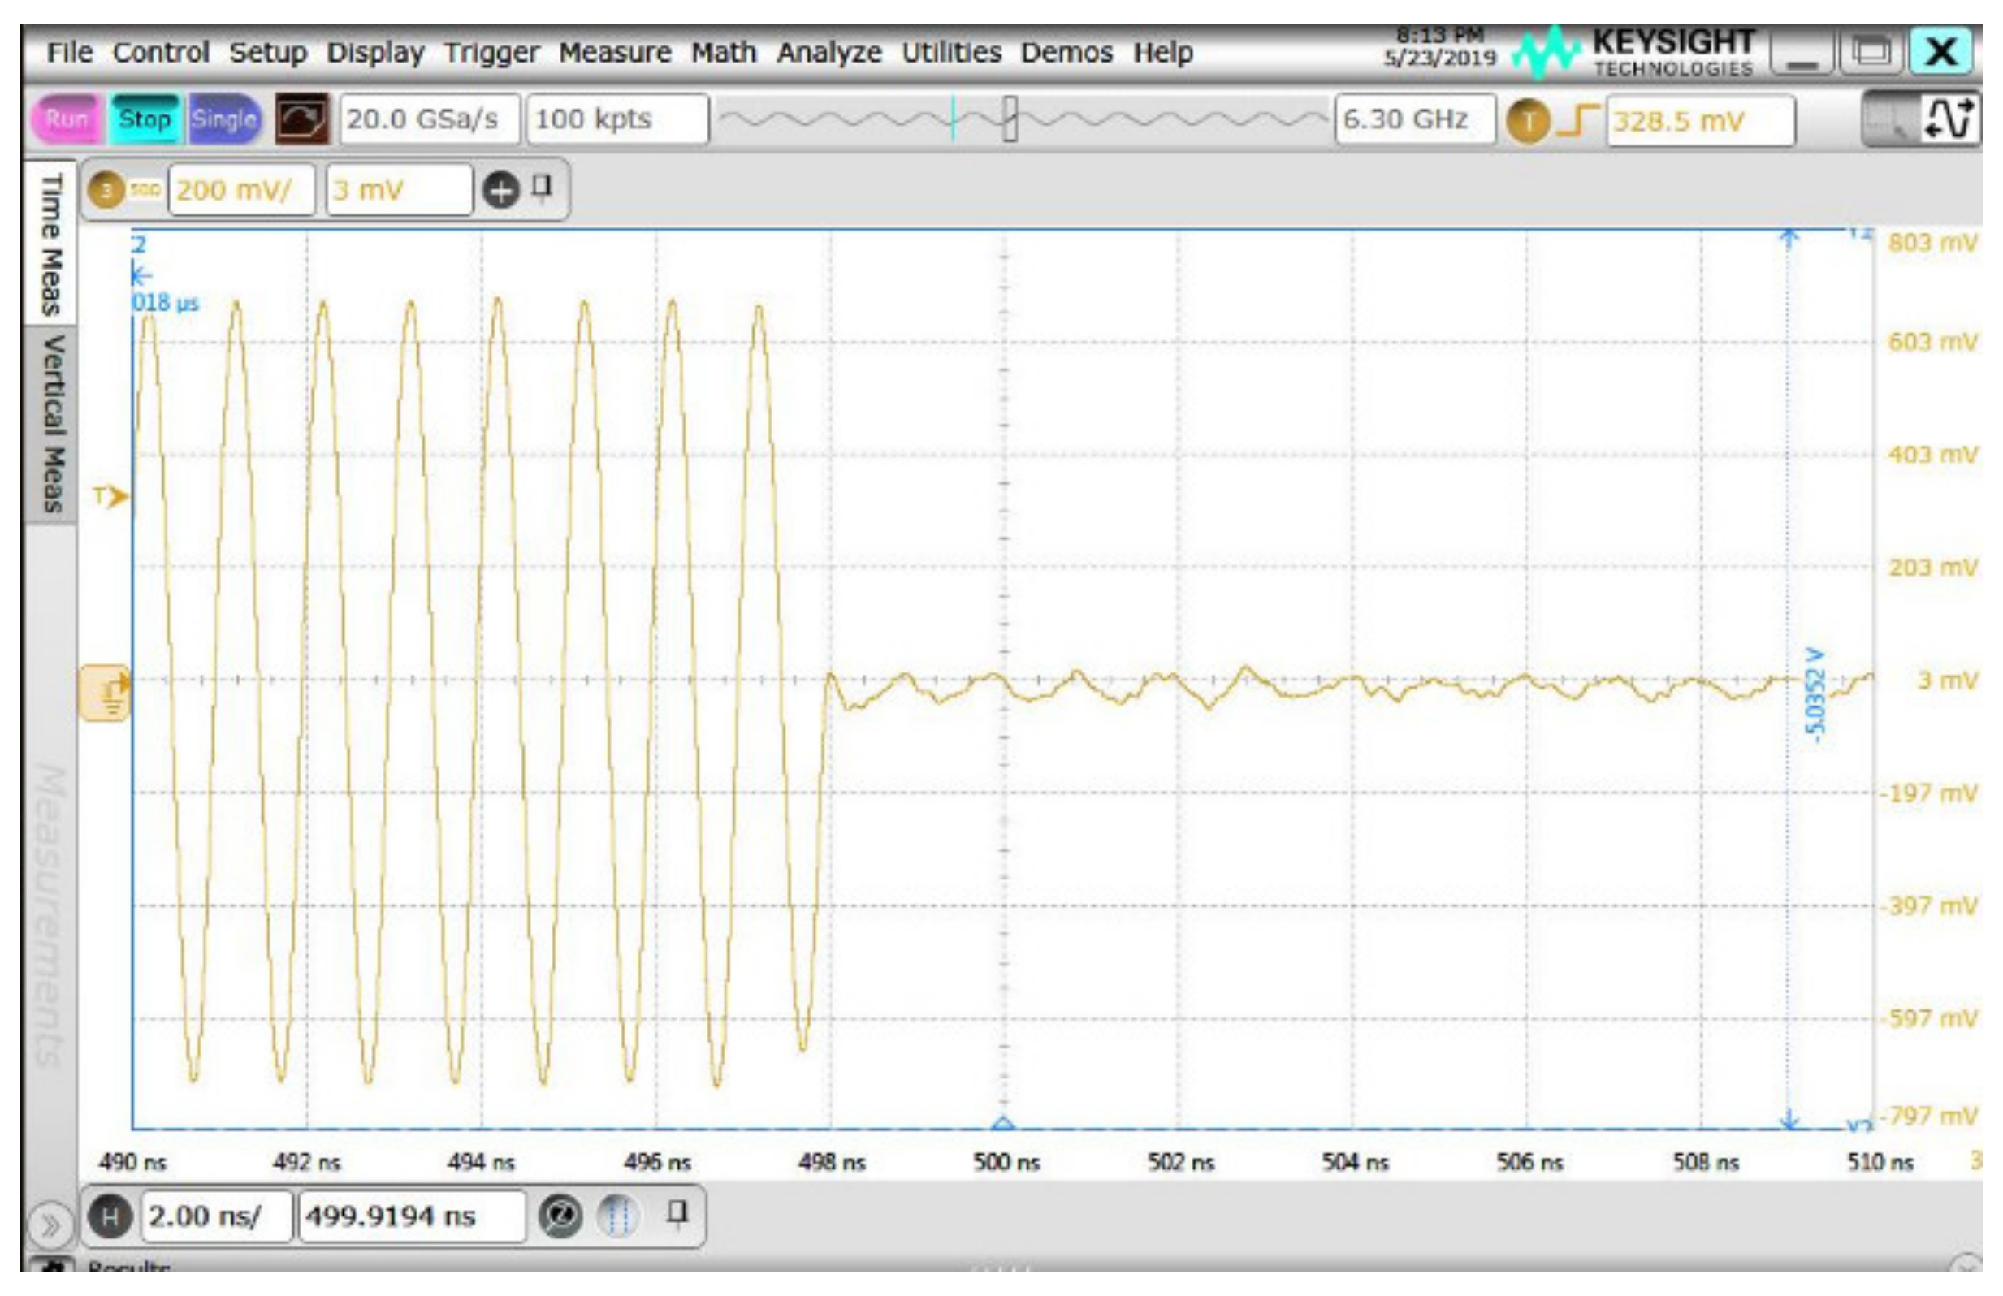This screenshot has width=2003, height=1296.
Task: Activate Run mode
Action: click(x=71, y=119)
